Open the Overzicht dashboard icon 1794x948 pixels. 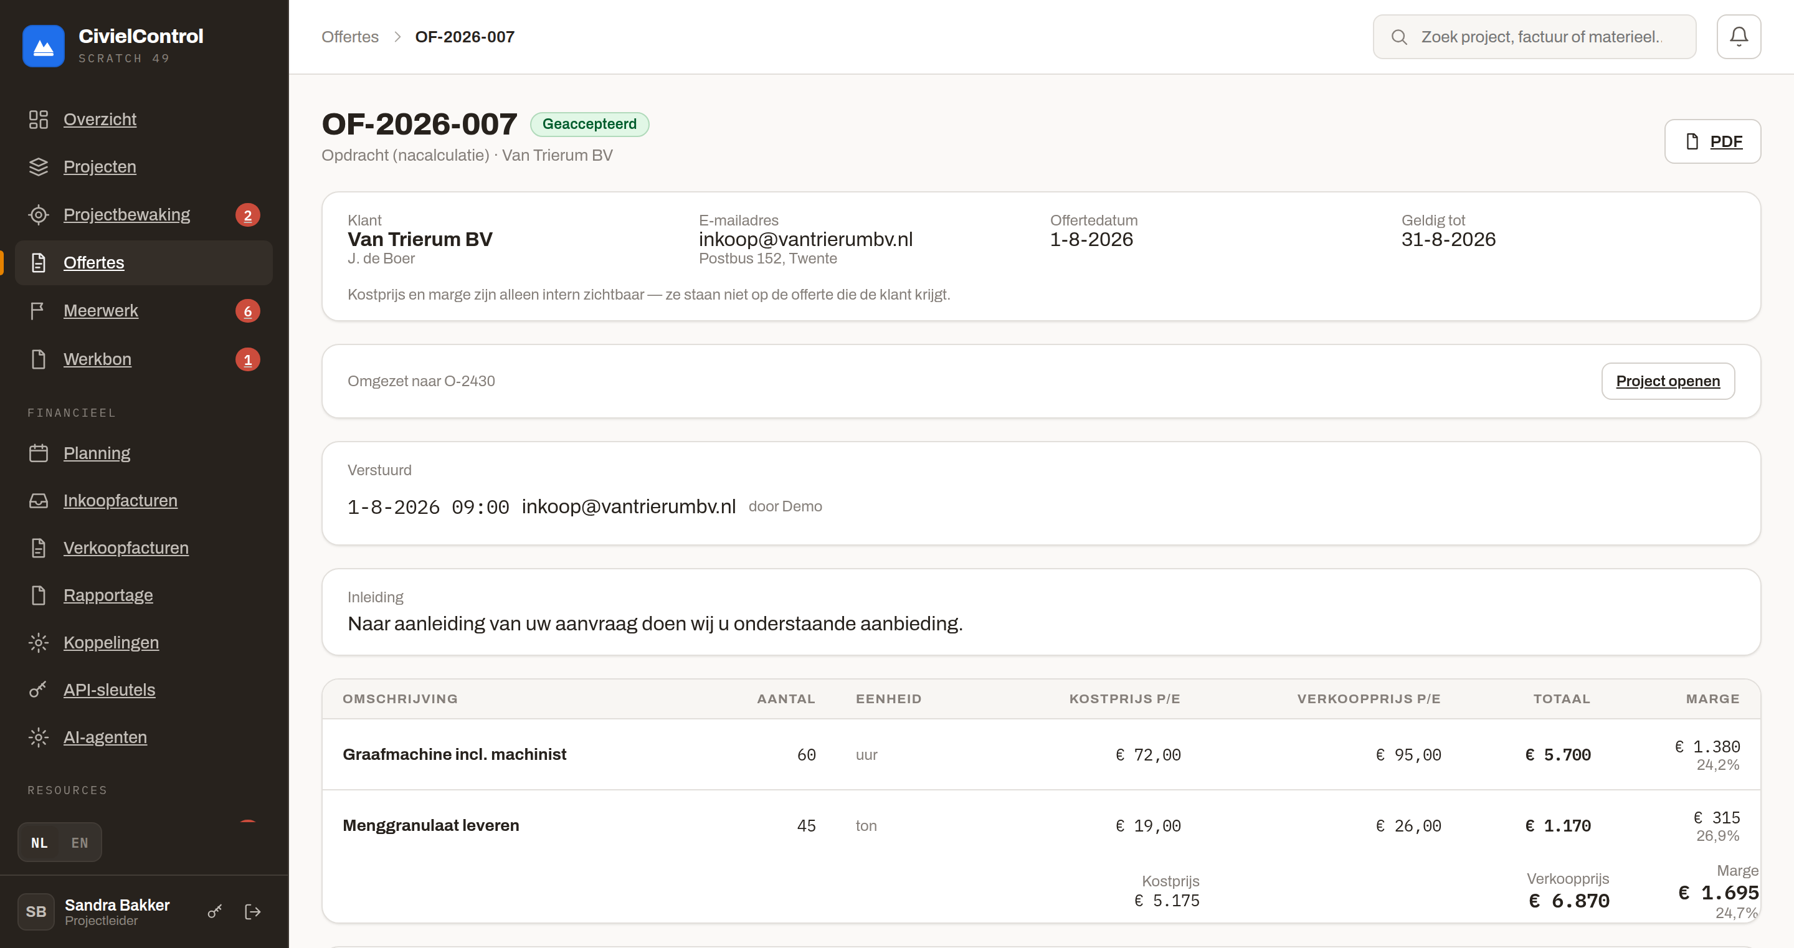tap(38, 119)
